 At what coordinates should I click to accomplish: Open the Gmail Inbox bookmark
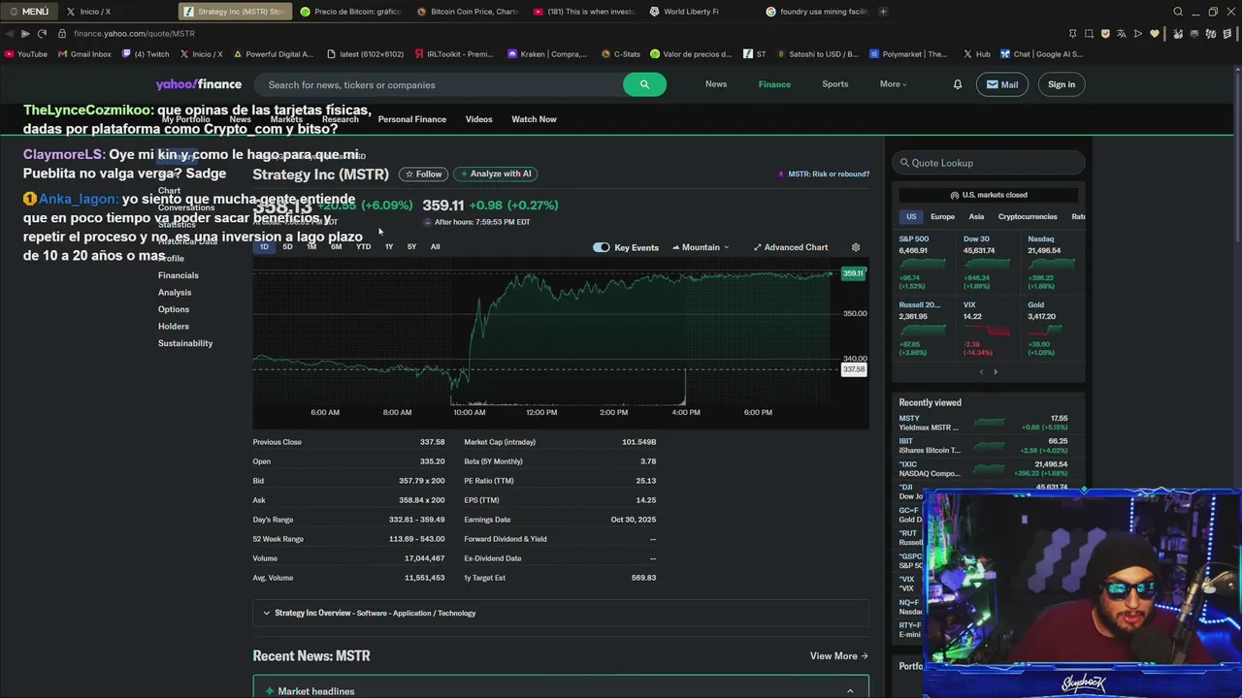(84, 54)
